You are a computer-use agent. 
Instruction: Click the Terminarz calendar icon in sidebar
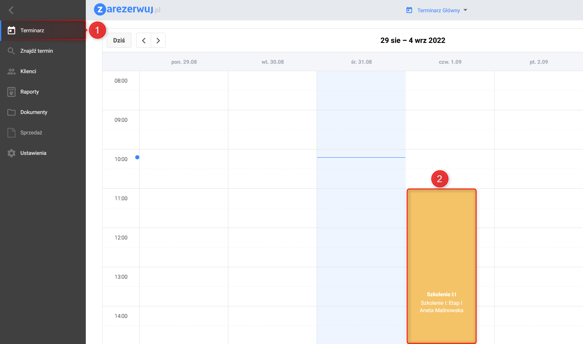click(x=11, y=31)
